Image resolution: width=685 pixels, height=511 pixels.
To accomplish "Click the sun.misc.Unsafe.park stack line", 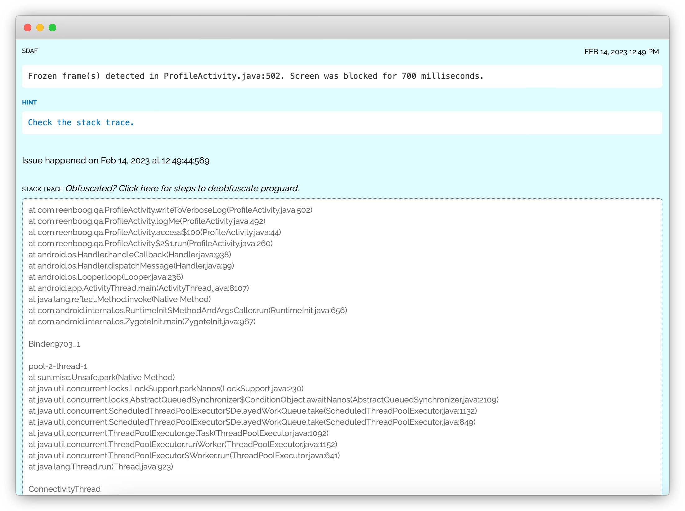I will (101, 377).
